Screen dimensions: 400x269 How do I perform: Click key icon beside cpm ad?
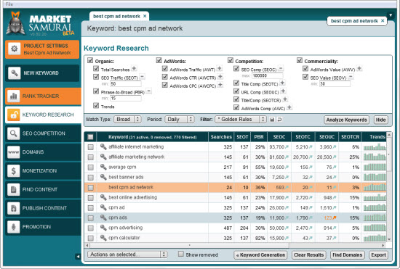[103, 207]
